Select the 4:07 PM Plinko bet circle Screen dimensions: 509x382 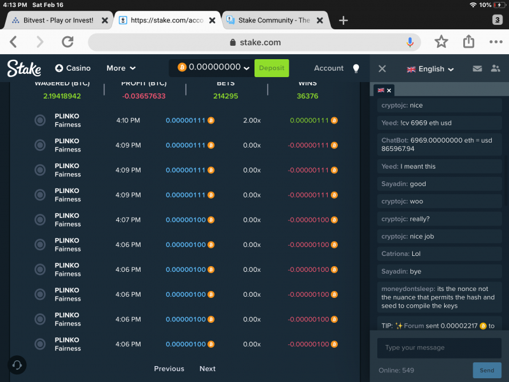(40, 220)
